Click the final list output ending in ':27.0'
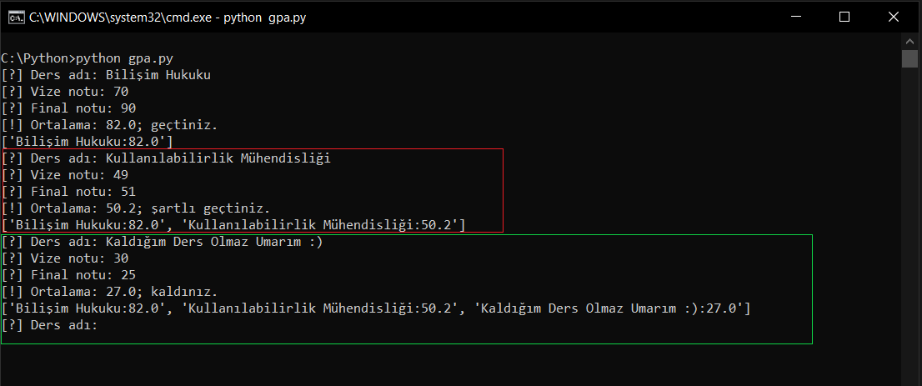The width and height of the screenshot is (922, 386). (x=375, y=308)
